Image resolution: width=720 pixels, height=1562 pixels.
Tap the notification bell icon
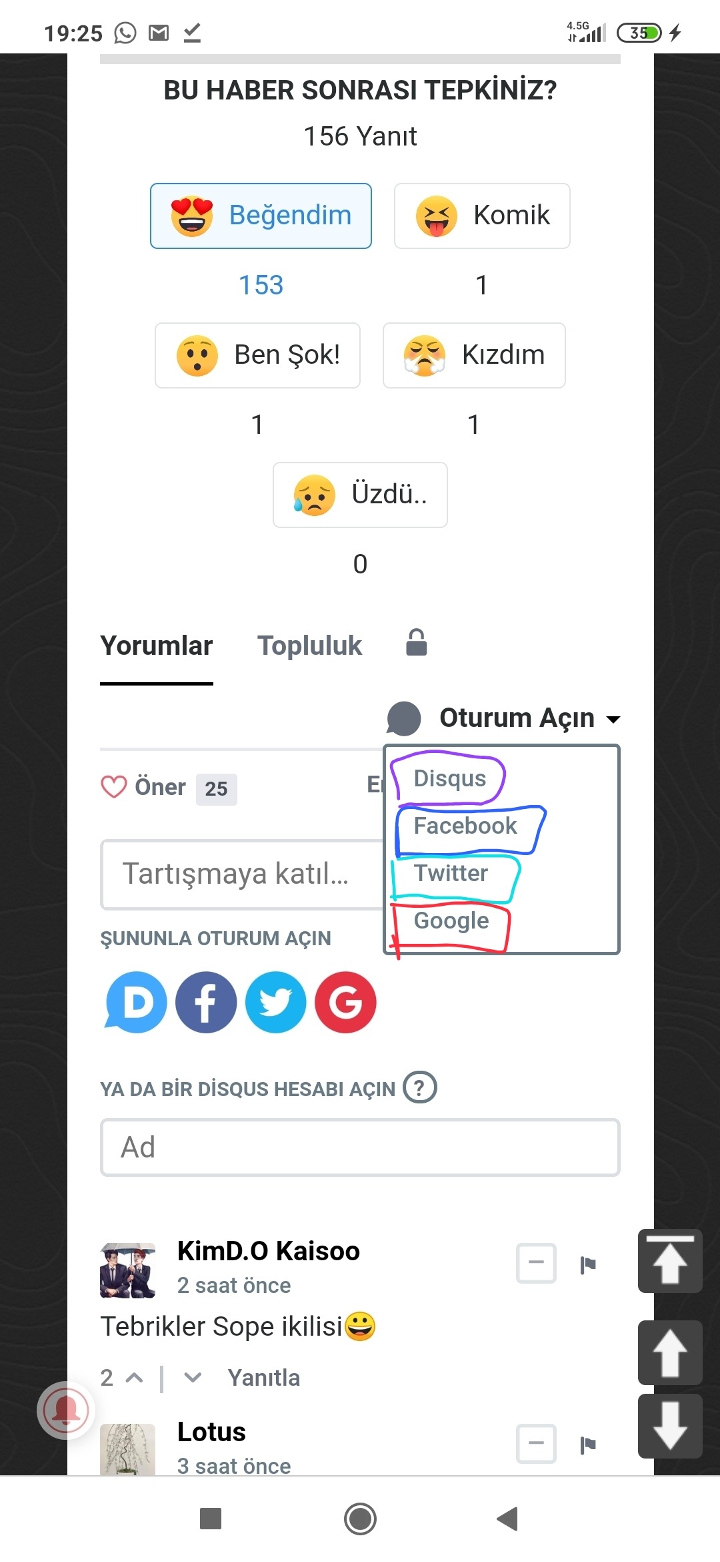coord(66,1410)
